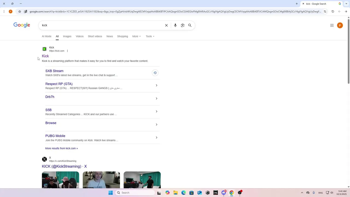
Task: Select the kick - Google Search tab
Action: coord(321,4)
